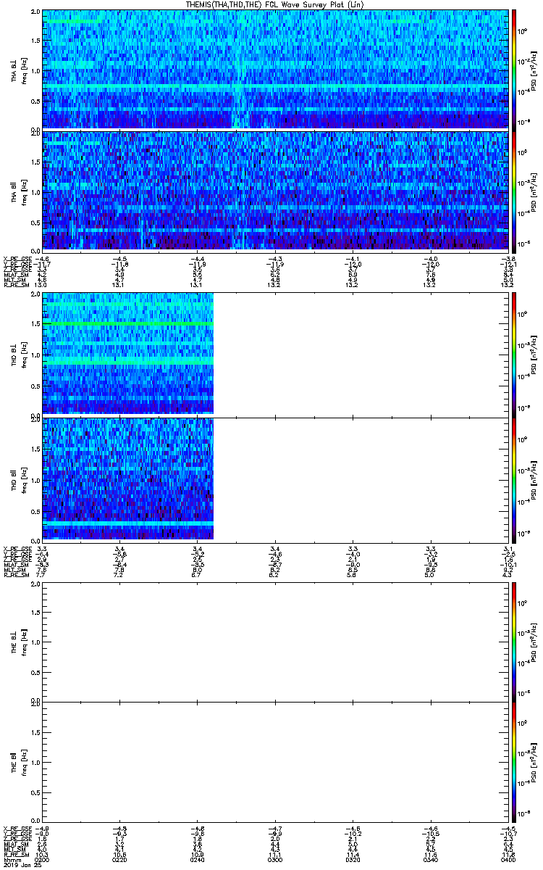
Task: Click the THD B-parallel spectrogram data
Action: coord(128,478)
